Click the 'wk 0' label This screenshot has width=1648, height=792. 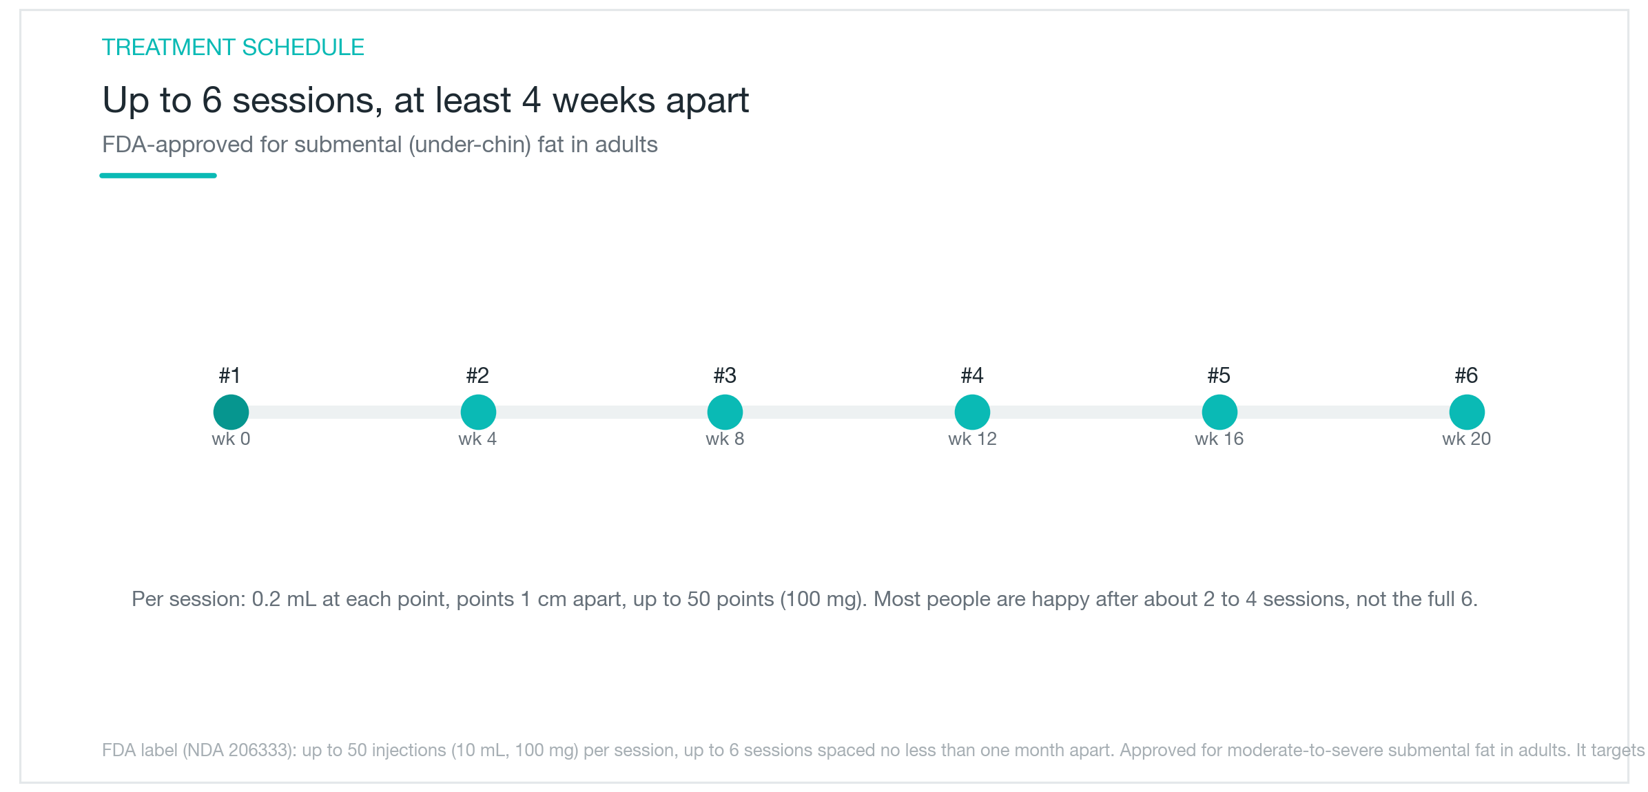click(231, 439)
